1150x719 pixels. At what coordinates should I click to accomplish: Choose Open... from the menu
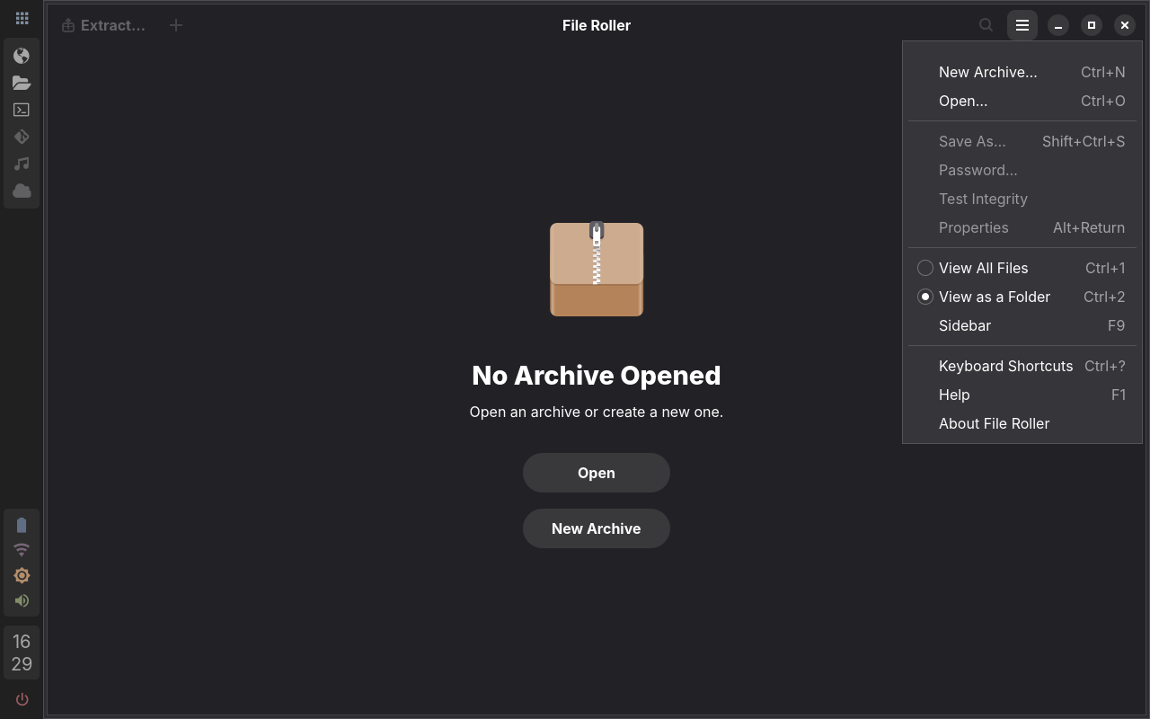(1022, 101)
